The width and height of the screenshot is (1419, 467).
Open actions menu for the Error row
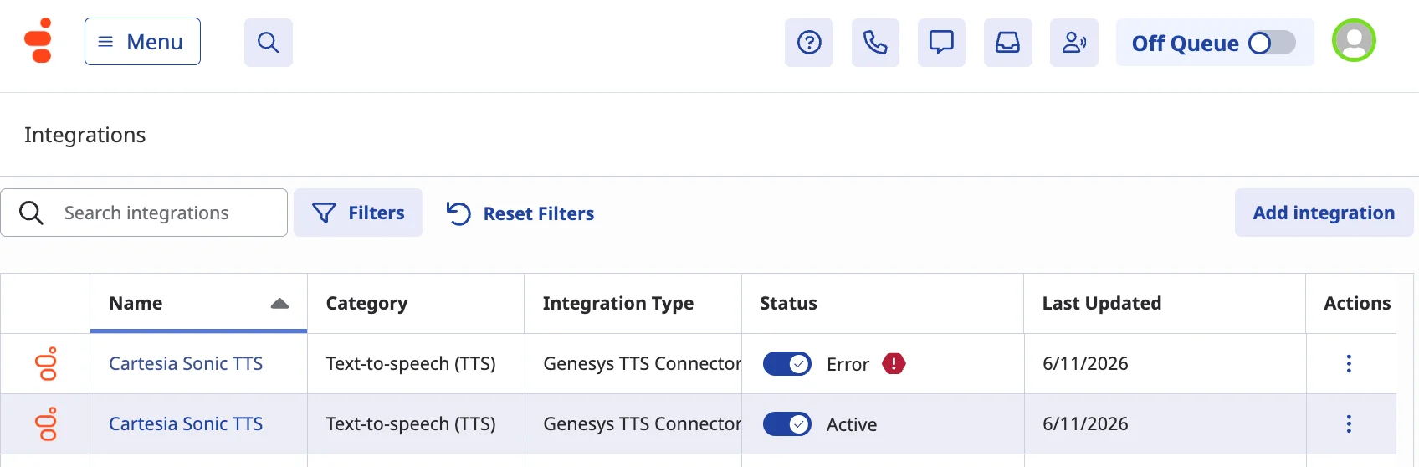point(1349,363)
